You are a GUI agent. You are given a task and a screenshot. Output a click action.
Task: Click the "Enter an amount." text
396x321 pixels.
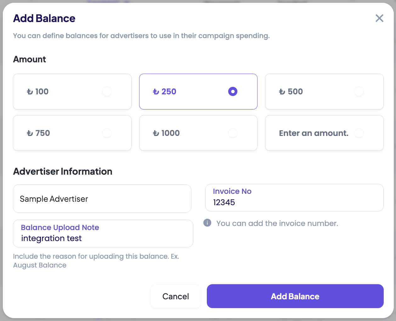[314, 133]
